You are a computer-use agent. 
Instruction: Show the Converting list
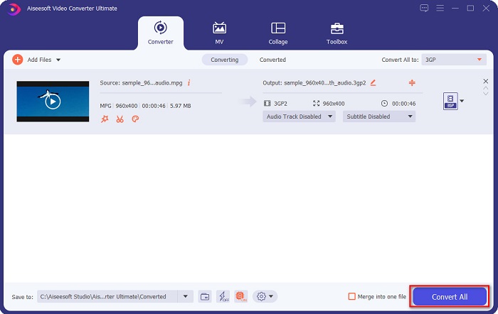225,60
